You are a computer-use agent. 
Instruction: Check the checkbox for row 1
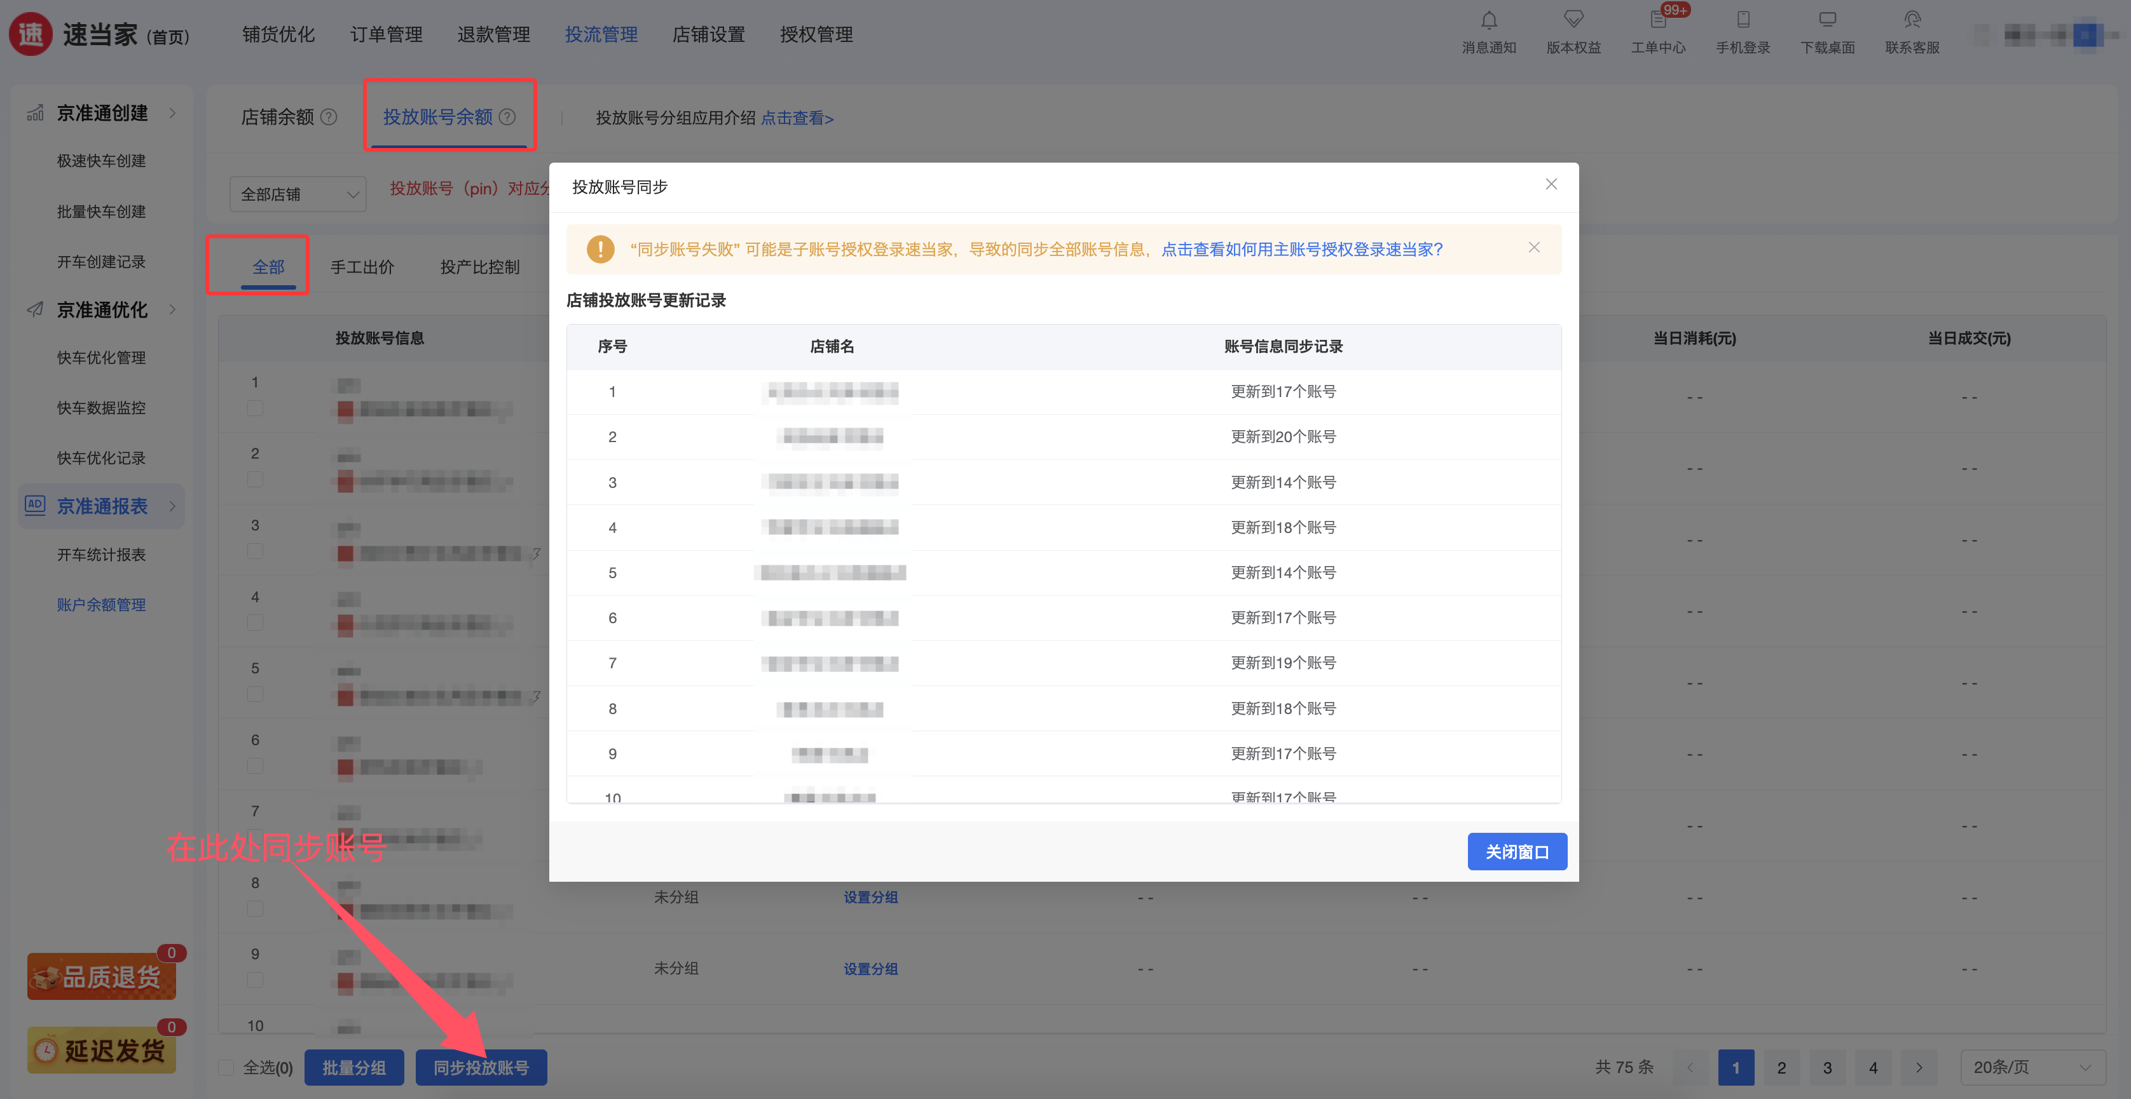point(255,408)
